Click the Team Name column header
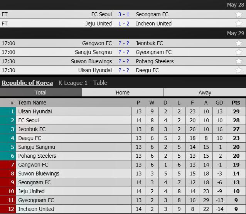The width and height of the screenshot is (246, 214). [32, 103]
